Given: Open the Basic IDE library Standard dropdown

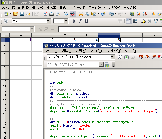Looking at the screenshot, I should [112, 57].
